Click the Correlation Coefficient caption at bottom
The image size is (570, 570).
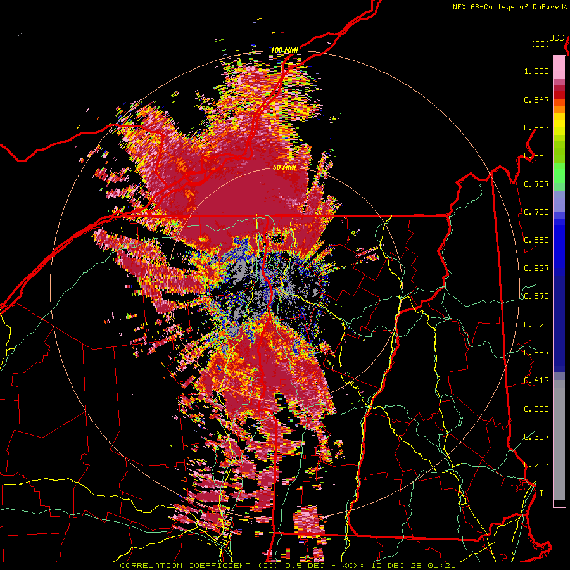point(287,566)
